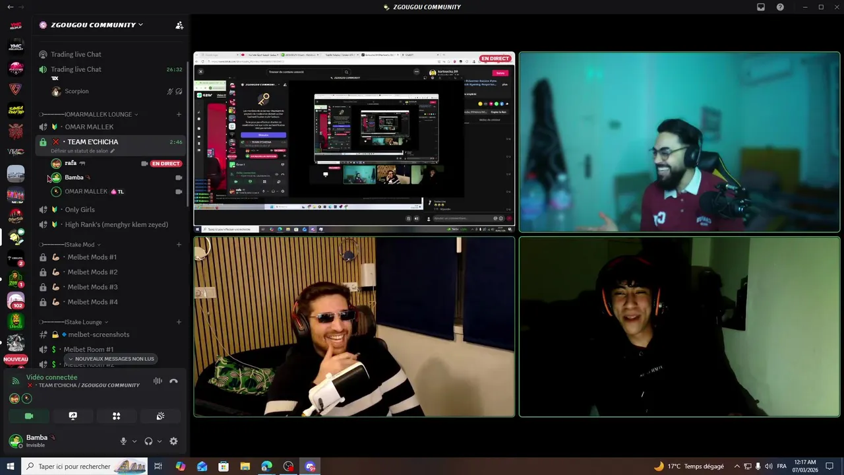Collapse the Stake Mod category
Screen dimensions: 844x475
[71, 245]
